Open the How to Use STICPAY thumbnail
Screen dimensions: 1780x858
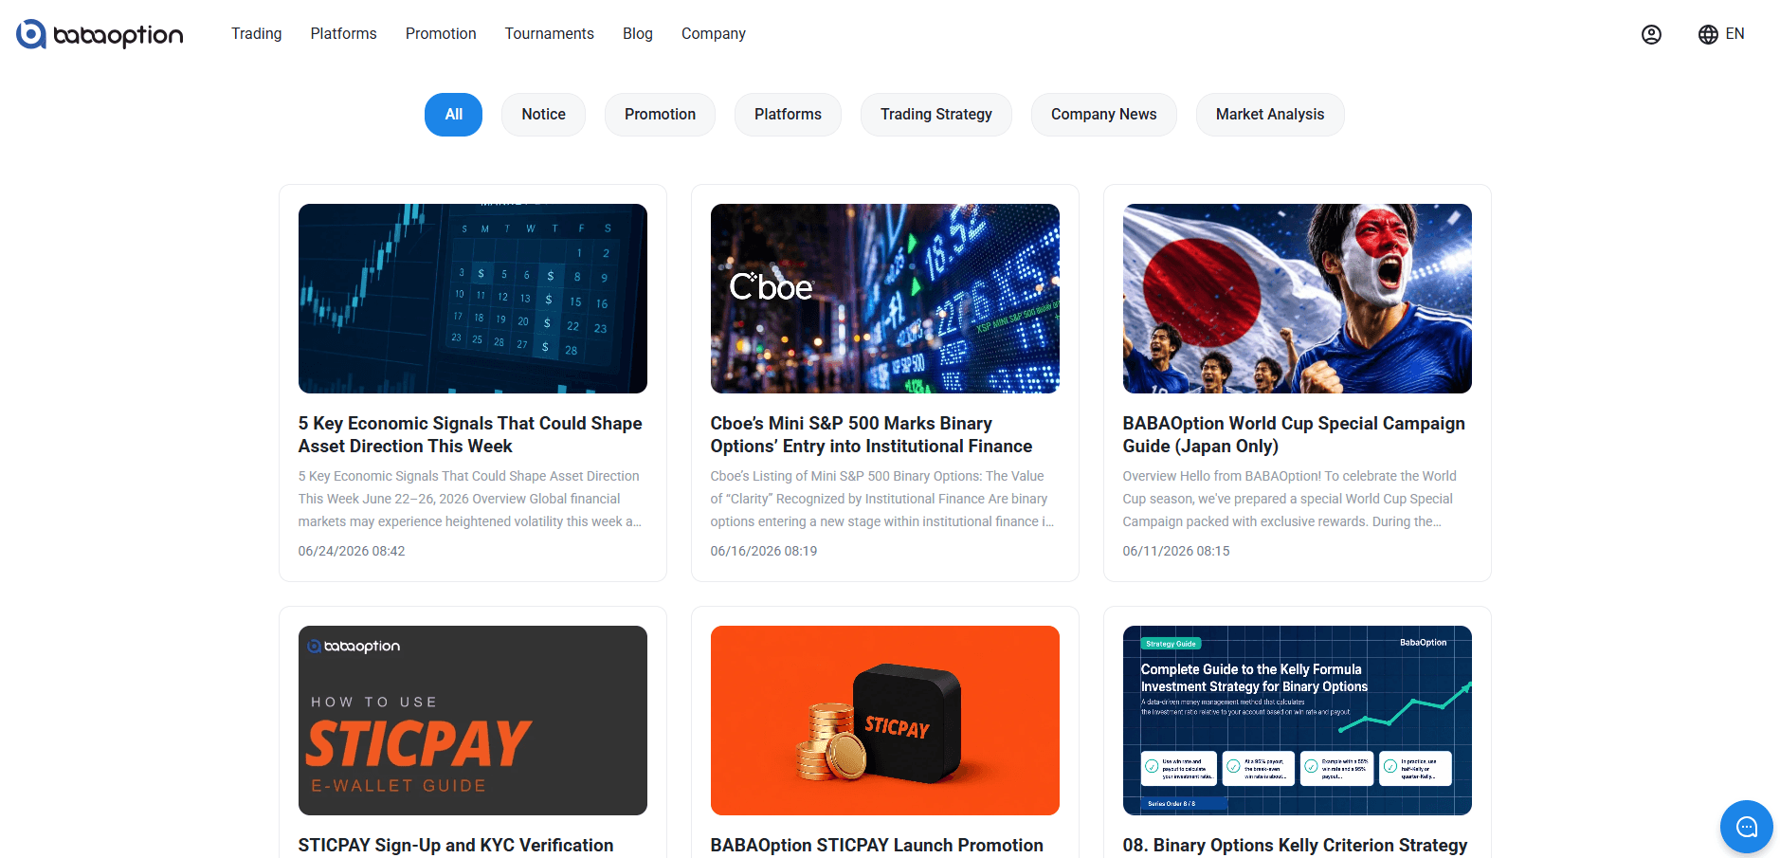(x=473, y=721)
